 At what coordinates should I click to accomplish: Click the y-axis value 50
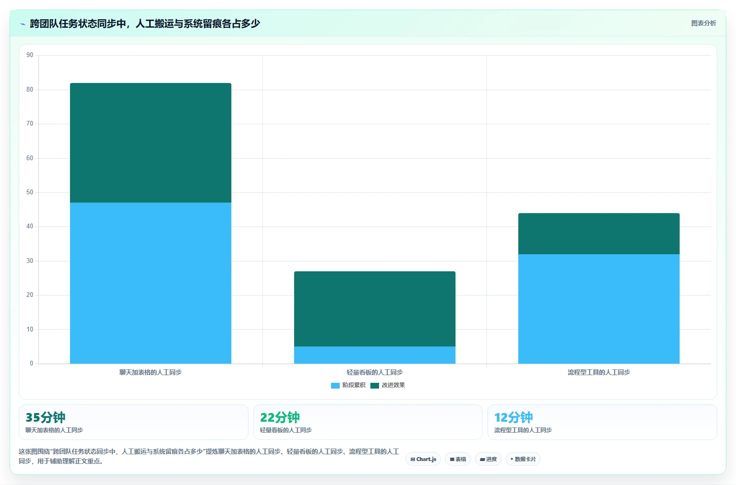tap(30, 192)
